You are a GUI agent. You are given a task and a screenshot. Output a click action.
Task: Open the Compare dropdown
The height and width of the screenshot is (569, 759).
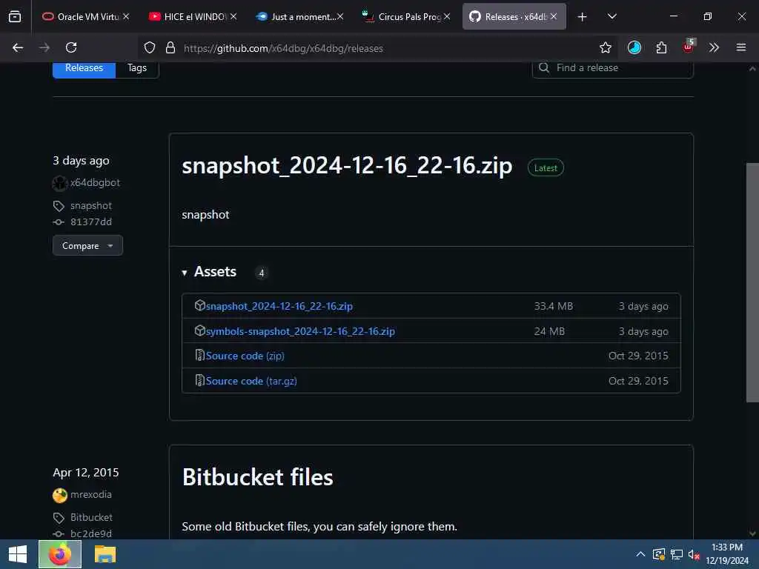(87, 245)
